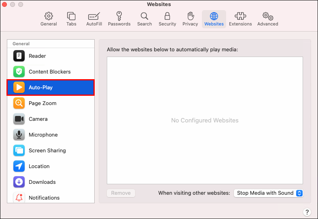The image size is (318, 219).
Task: Open the Extensions puzzle-piece pane
Action: (240, 19)
